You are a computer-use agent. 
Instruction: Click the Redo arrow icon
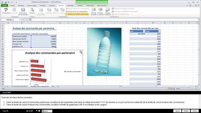coord(12,2)
